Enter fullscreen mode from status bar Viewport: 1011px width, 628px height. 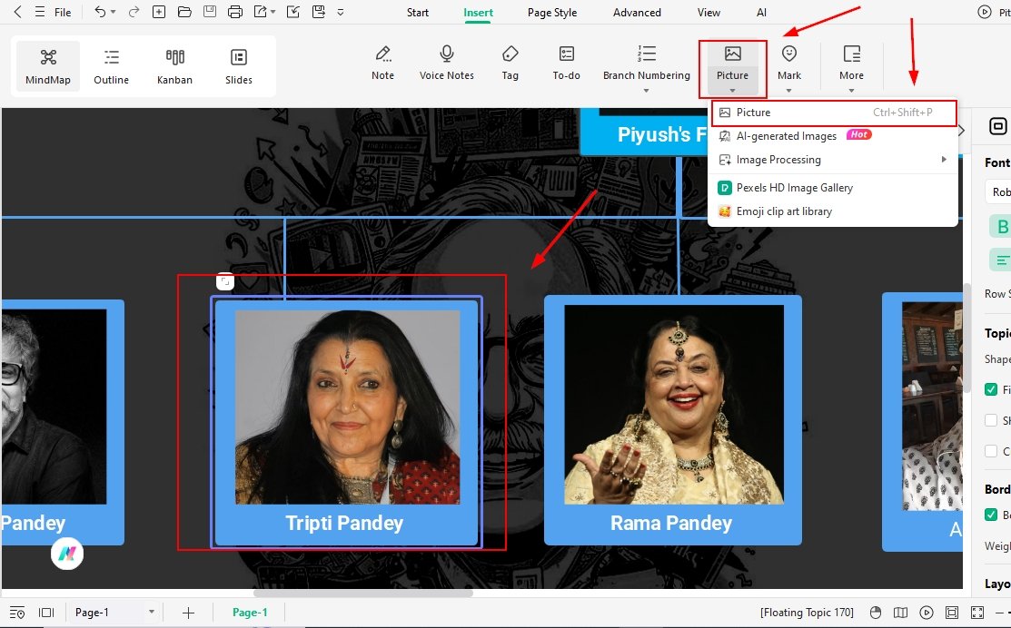point(977,613)
